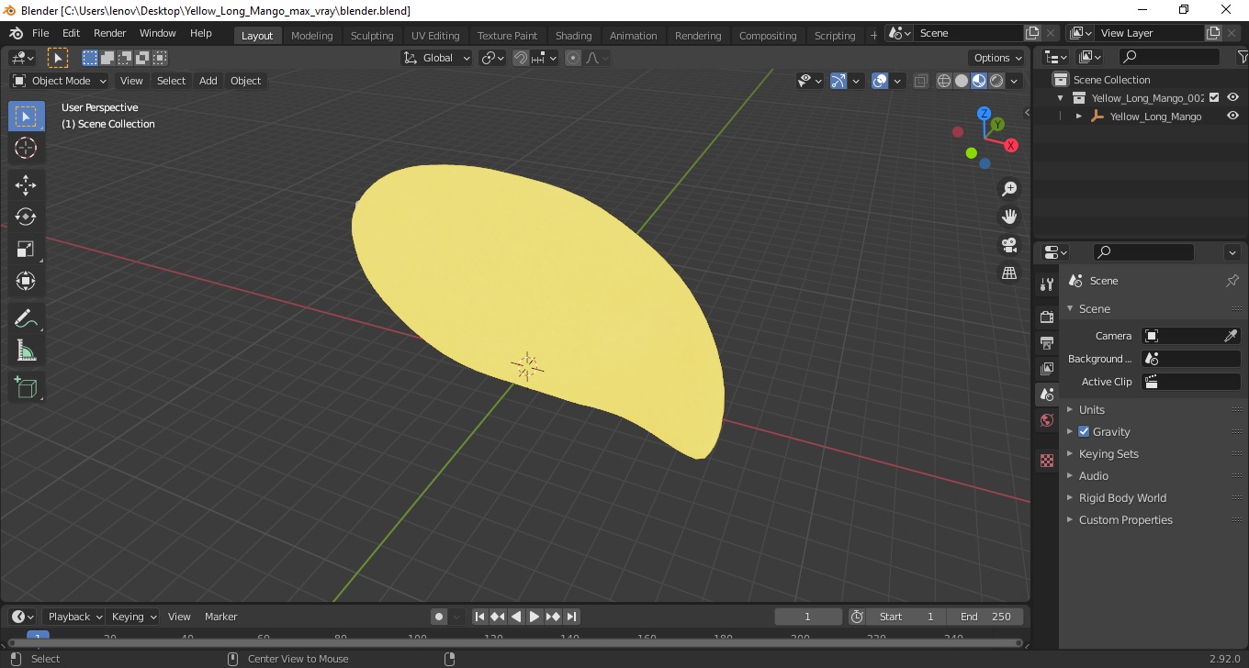Click the camera eyedropper icon
The image size is (1249, 668).
(1232, 336)
